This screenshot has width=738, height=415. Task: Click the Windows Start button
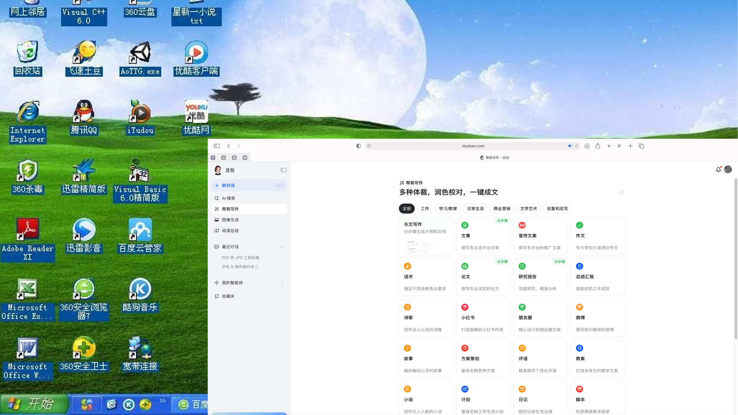coord(35,404)
